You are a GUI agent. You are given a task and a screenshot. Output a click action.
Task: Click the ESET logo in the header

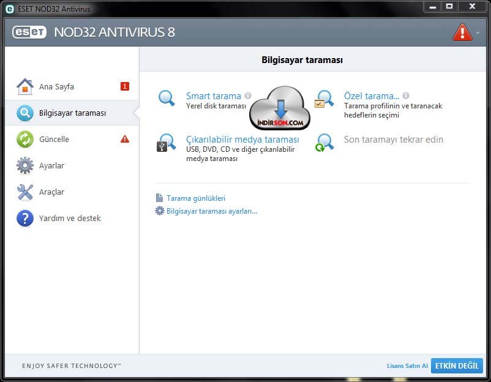29,32
